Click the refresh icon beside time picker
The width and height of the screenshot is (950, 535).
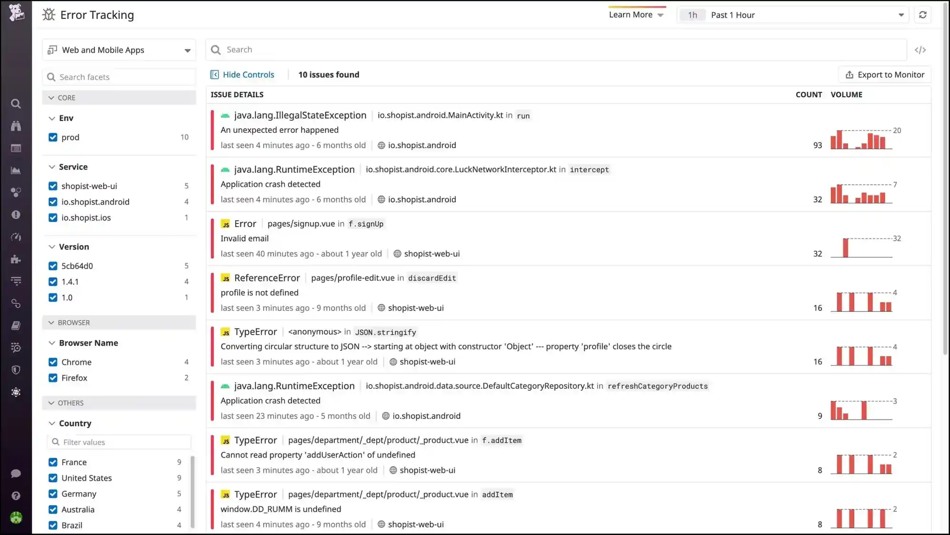tap(922, 15)
